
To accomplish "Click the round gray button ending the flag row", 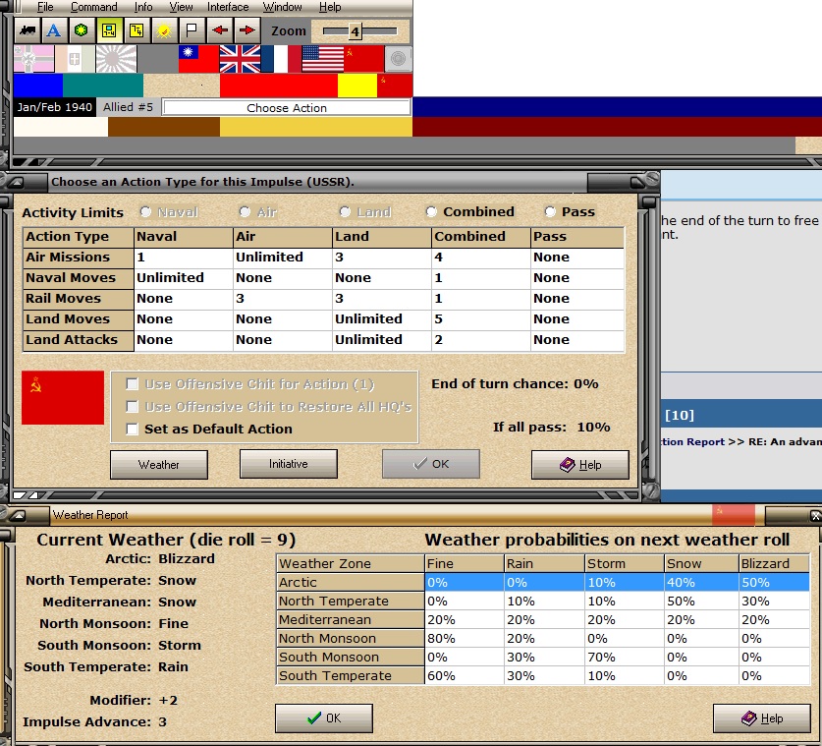I will 398,59.
